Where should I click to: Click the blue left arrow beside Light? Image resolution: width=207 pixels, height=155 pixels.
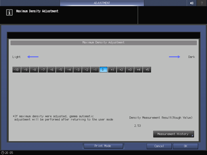[33, 57]
